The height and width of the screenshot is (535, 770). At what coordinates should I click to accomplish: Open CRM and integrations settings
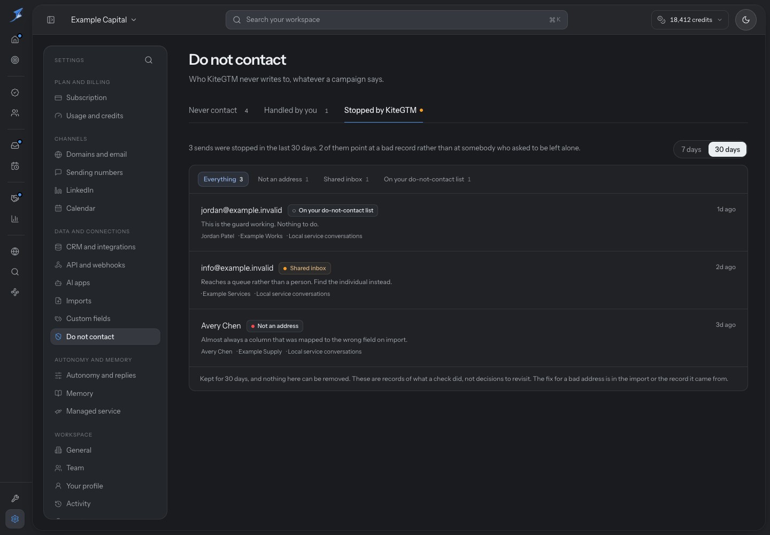105,247
